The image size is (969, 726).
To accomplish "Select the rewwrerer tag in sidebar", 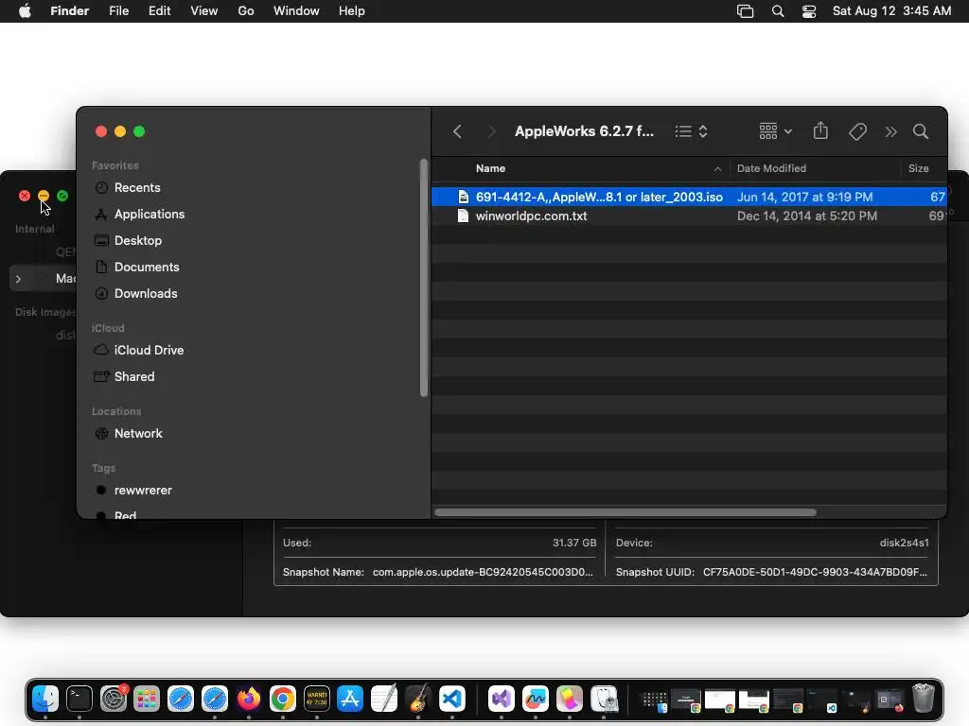I will tap(143, 491).
